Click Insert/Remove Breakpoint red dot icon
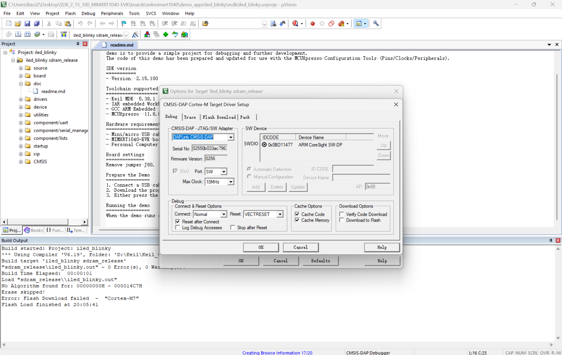 pyautogui.click(x=312, y=23)
